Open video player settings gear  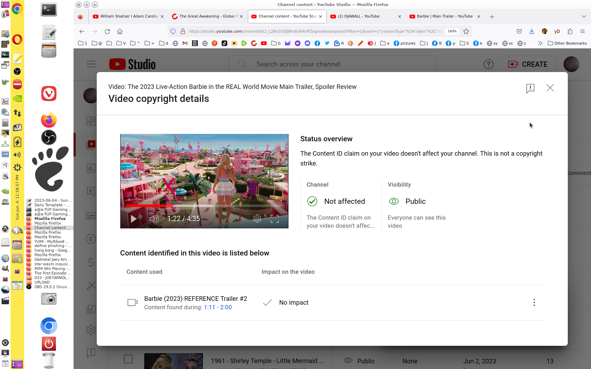[x=257, y=219]
